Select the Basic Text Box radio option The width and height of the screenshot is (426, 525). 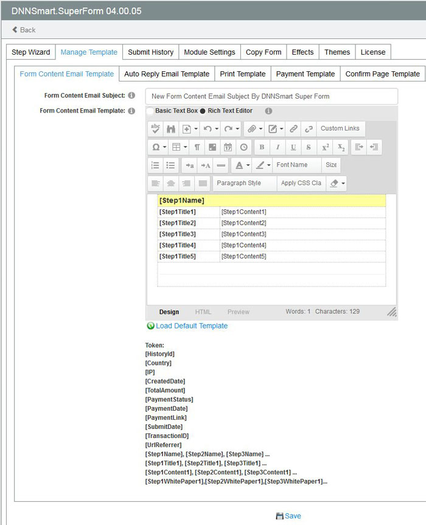[150, 111]
